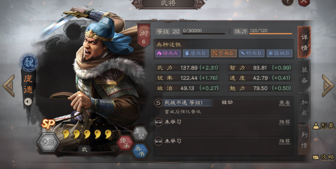The height and width of the screenshot is (169, 336).
Task: Go to next general with right arrow
Action: 328,86
